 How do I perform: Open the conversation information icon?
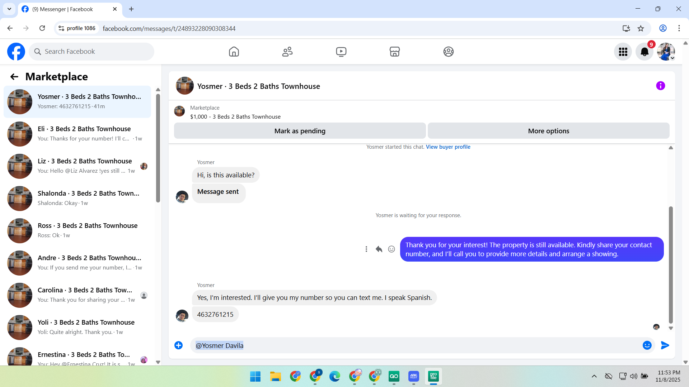pyautogui.click(x=660, y=86)
